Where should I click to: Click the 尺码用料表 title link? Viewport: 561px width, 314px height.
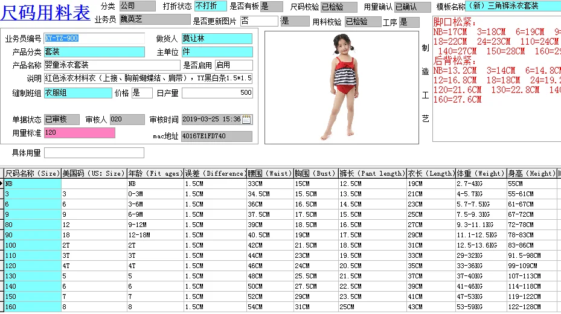point(45,13)
